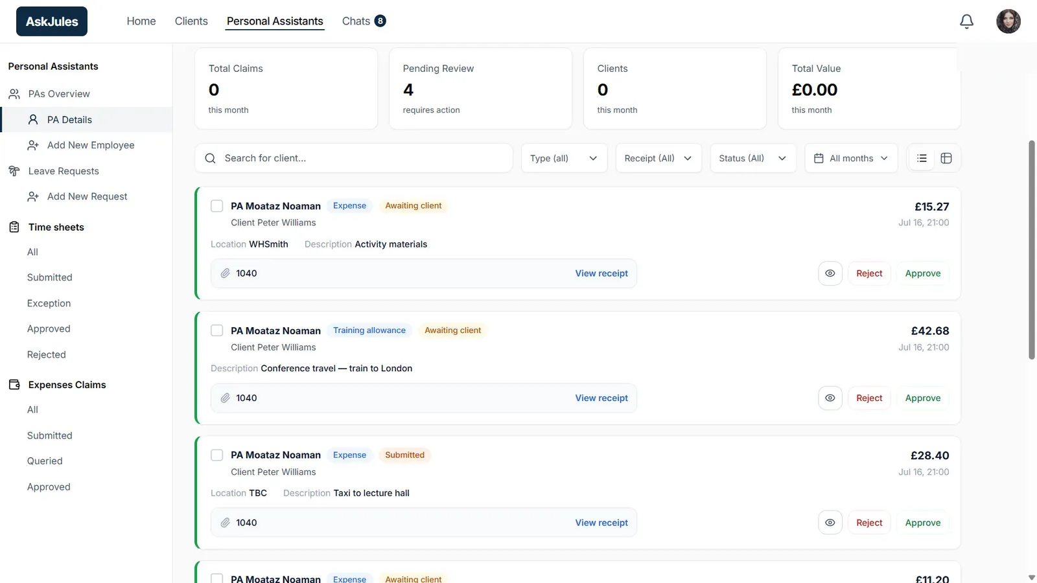Click the PA Details person icon
The image size is (1037, 583).
(33, 120)
